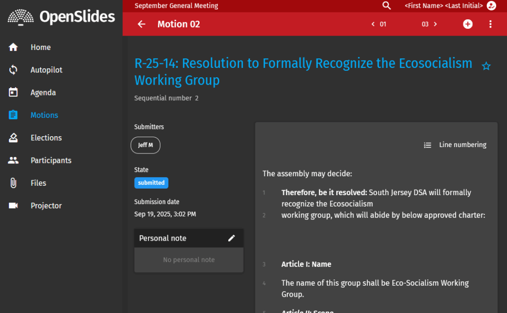Open the Files section

point(38,183)
